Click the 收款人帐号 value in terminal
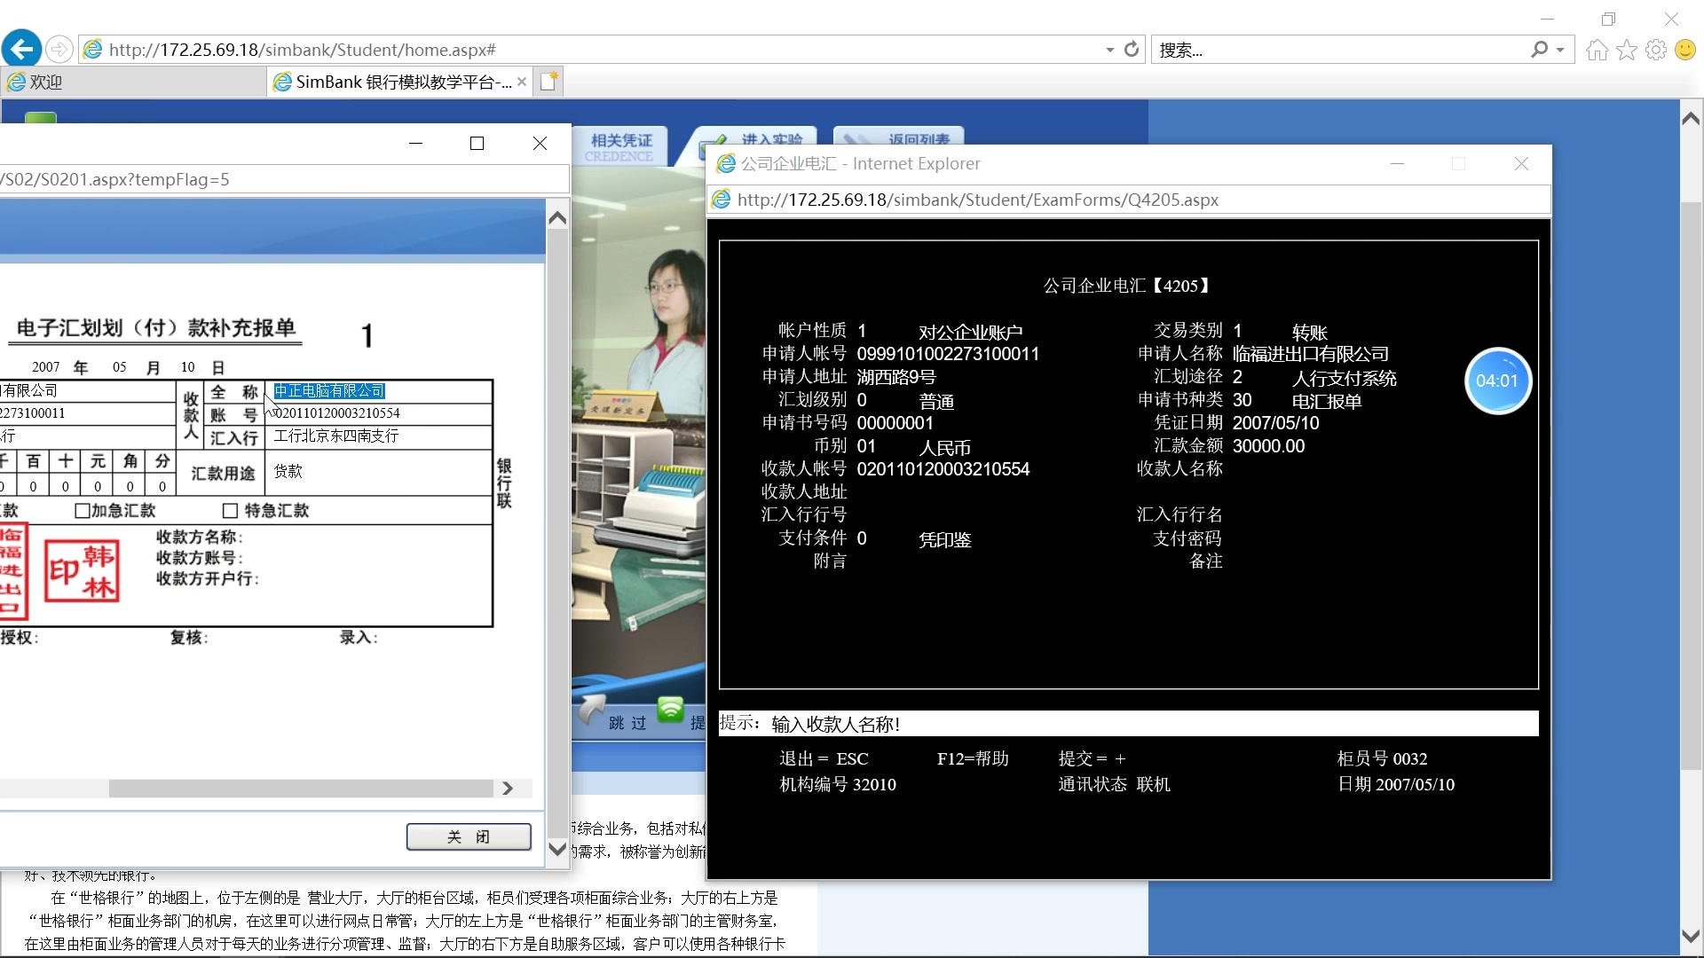This screenshot has height=958, width=1704. click(x=943, y=469)
